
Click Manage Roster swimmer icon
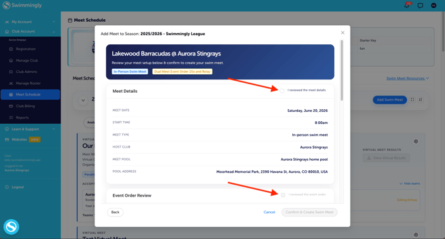point(11,83)
